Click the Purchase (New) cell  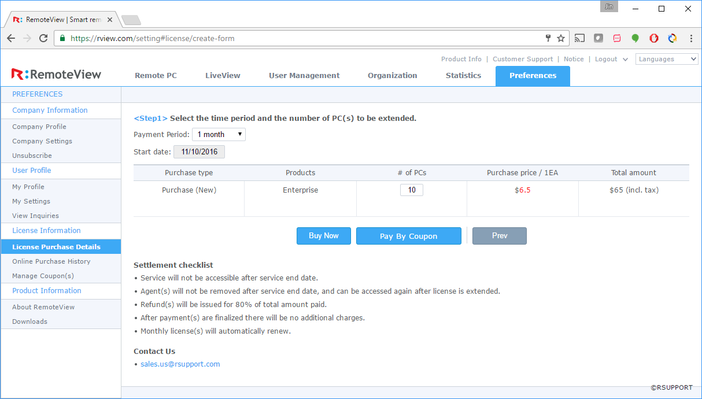pos(189,190)
